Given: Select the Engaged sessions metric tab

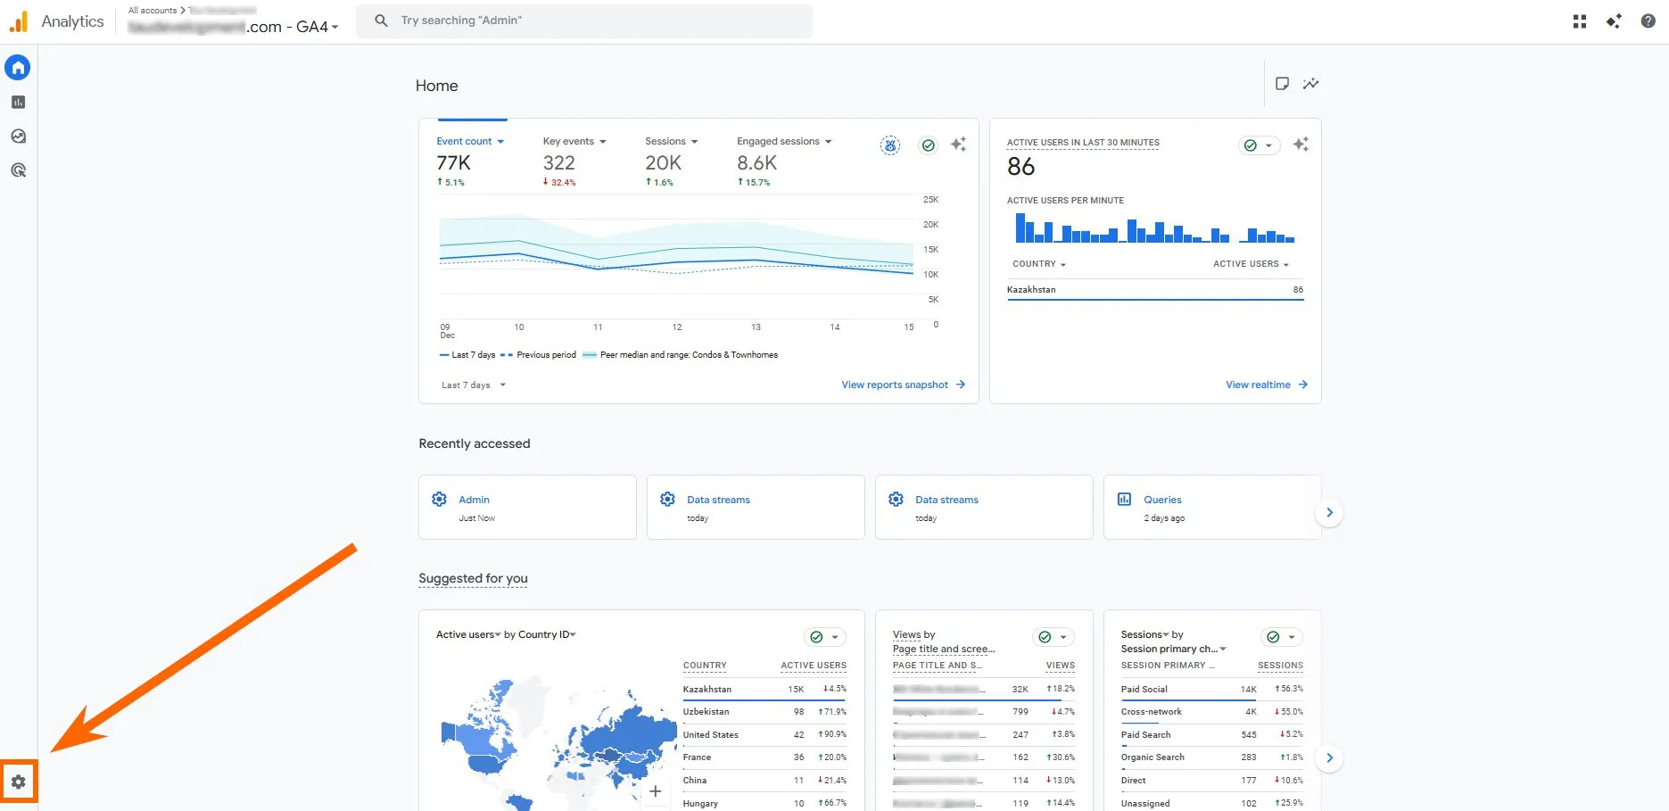Looking at the screenshot, I should 783,142.
